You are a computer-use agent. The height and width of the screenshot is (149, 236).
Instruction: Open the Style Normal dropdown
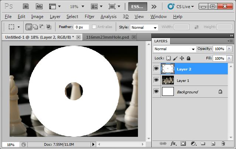tap(155, 28)
